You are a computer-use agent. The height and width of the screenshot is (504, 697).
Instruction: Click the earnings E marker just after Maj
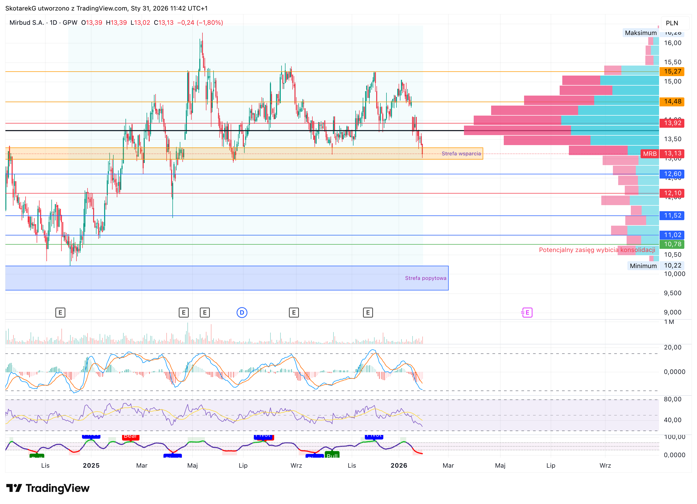click(x=205, y=313)
